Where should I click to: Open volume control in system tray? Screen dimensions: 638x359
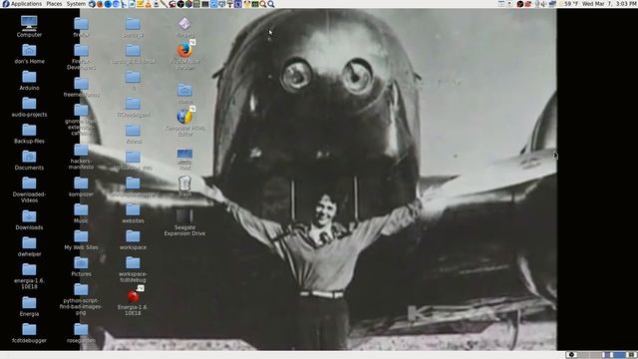pos(544,4)
